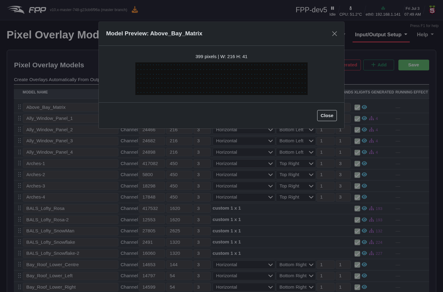Click the sub-model tree icon for Ally_Window_Panel_4
Image resolution: width=443 pixels, height=292 pixels.
[x=372, y=152]
